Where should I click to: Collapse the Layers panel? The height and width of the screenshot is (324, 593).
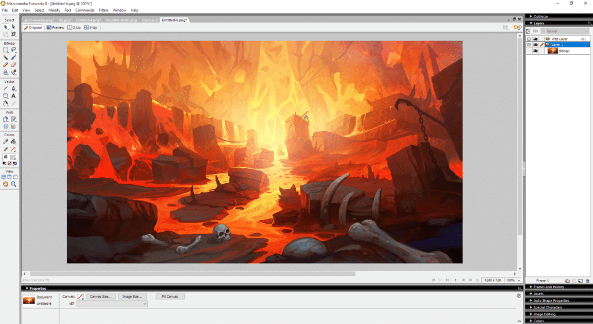[531, 23]
